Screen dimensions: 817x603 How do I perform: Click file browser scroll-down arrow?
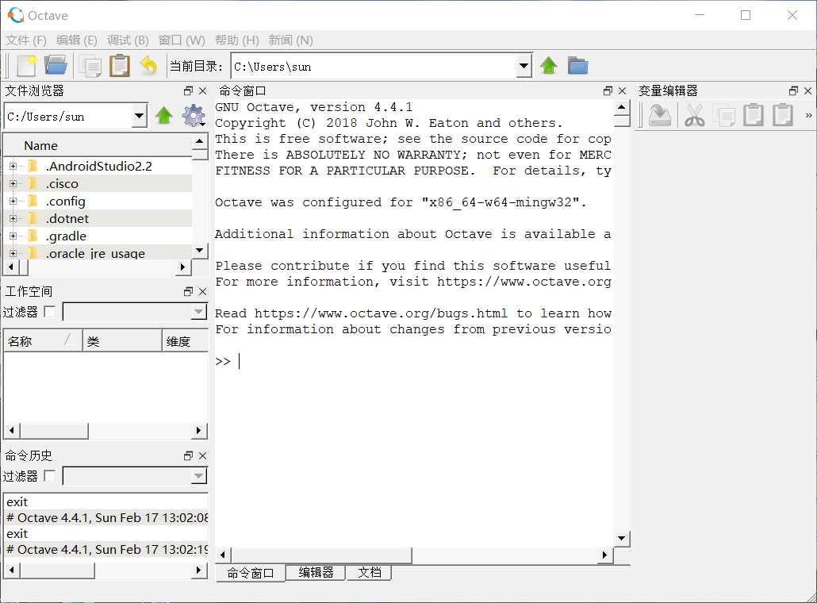pyautogui.click(x=200, y=251)
